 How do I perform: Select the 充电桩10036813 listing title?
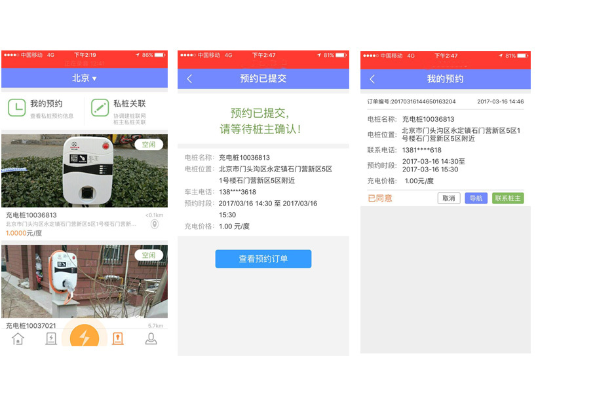pyautogui.click(x=31, y=215)
